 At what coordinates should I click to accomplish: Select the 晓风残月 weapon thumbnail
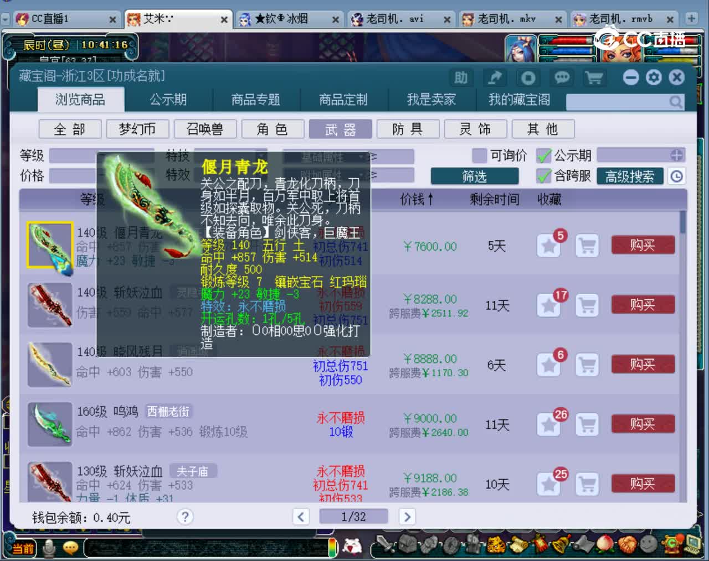(50, 365)
